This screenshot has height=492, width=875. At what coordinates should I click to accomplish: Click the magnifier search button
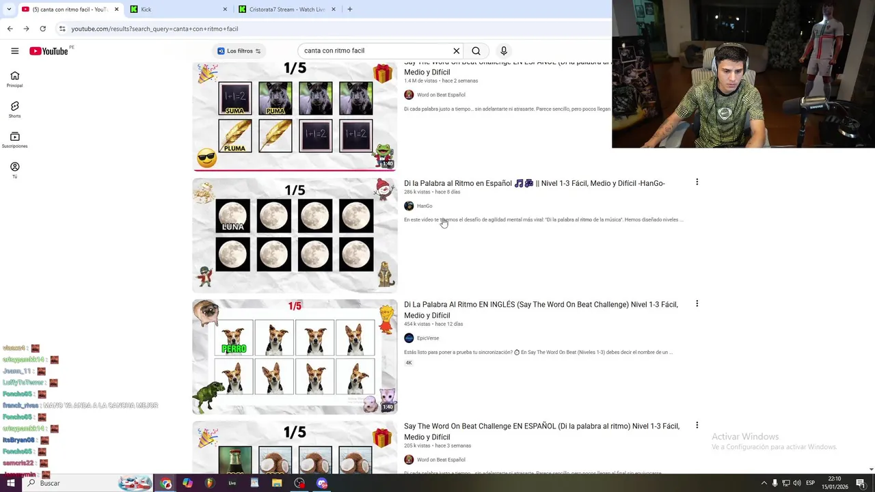pyautogui.click(x=476, y=51)
